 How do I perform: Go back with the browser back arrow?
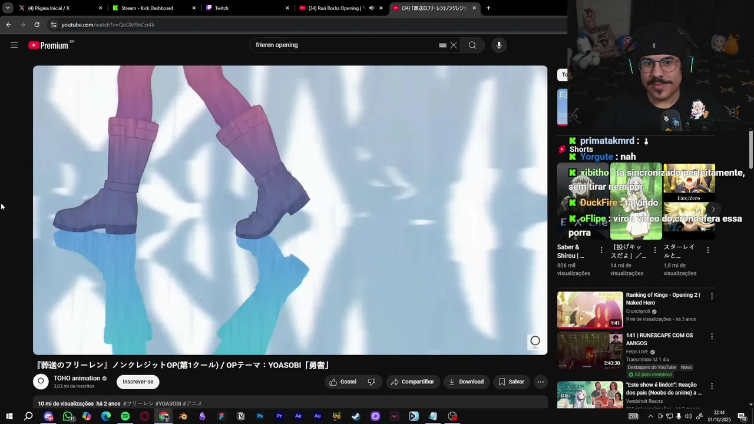8,25
